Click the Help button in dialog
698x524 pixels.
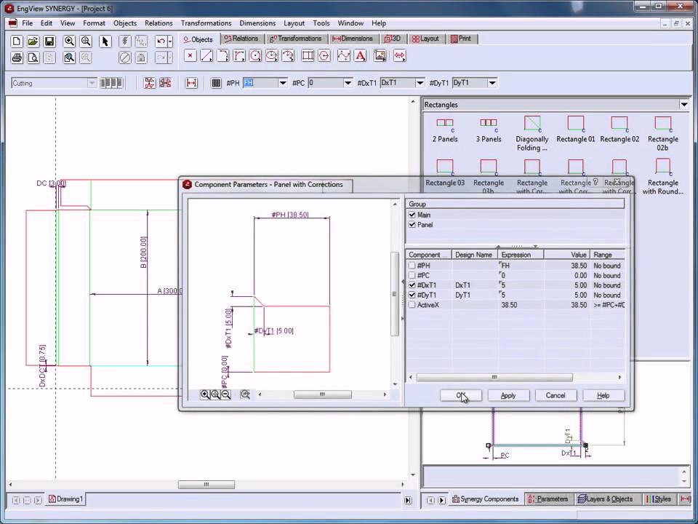click(603, 395)
